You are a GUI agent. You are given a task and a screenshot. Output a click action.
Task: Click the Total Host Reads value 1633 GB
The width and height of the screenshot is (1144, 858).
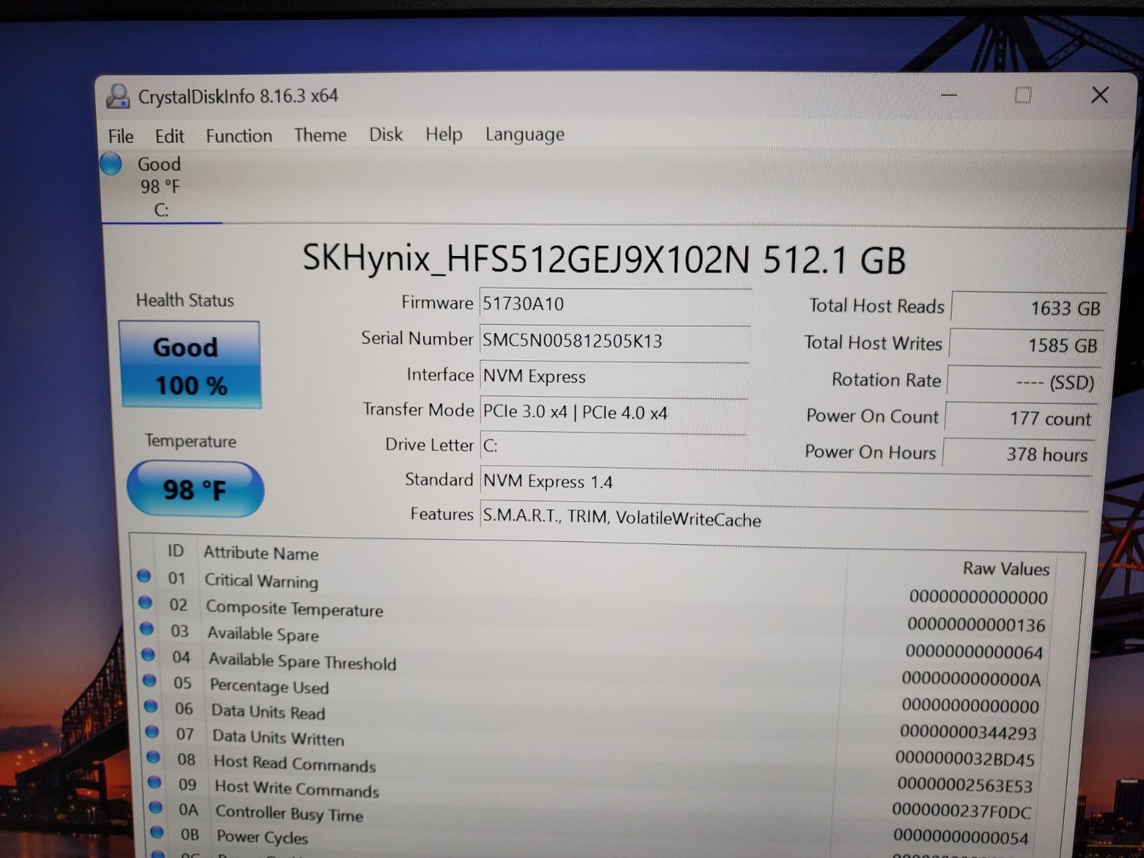pyautogui.click(x=1029, y=308)
